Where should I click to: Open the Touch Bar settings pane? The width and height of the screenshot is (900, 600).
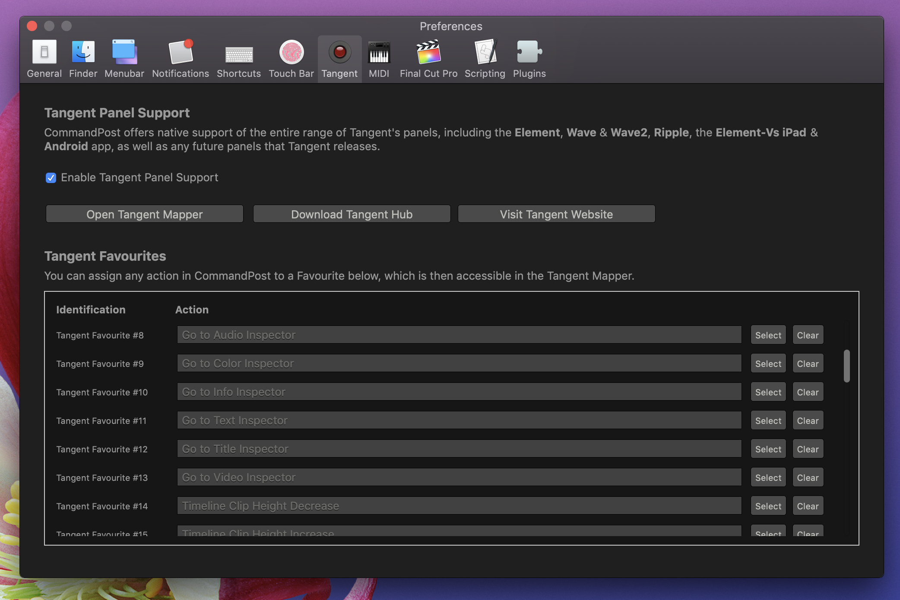pos(291,58)
